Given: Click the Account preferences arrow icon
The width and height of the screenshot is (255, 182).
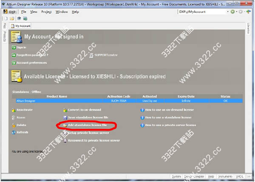Looking at the screenshot, I should click(x=14, y=63).
